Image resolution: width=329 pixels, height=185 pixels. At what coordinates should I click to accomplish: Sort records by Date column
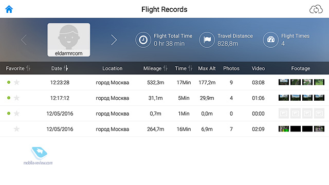(60, 68)
